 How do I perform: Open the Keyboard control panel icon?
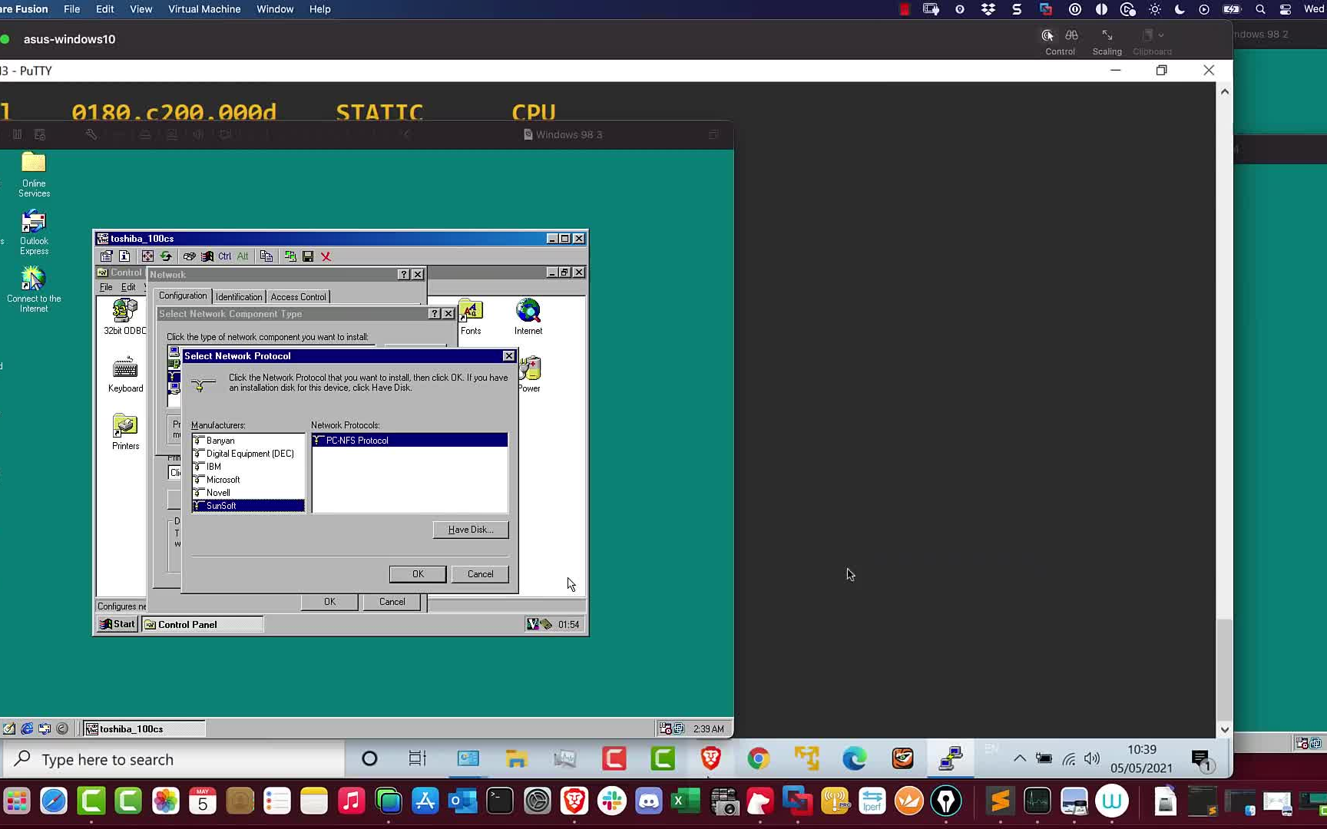[x=125, y=375]
